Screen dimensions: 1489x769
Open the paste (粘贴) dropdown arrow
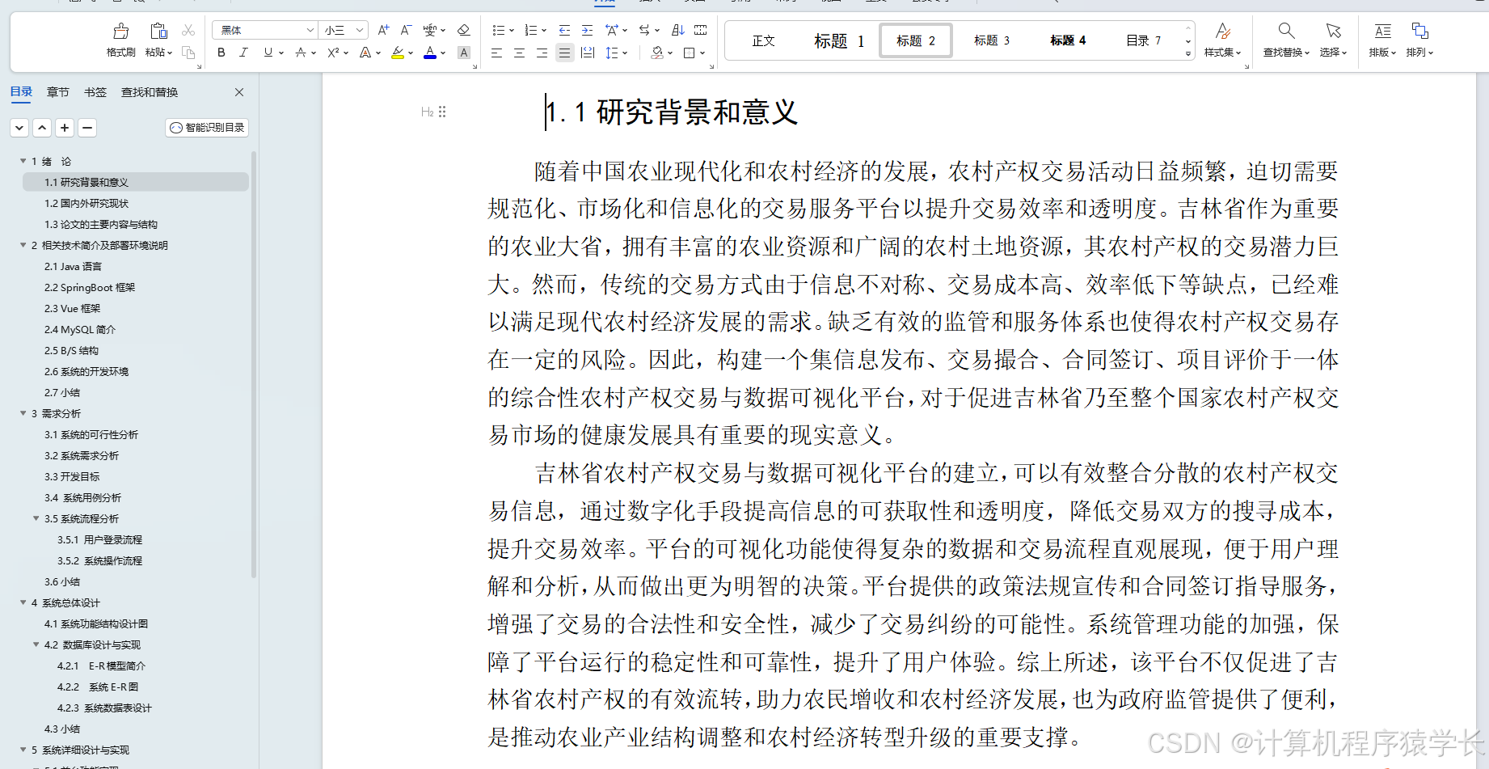click(170, 53)
